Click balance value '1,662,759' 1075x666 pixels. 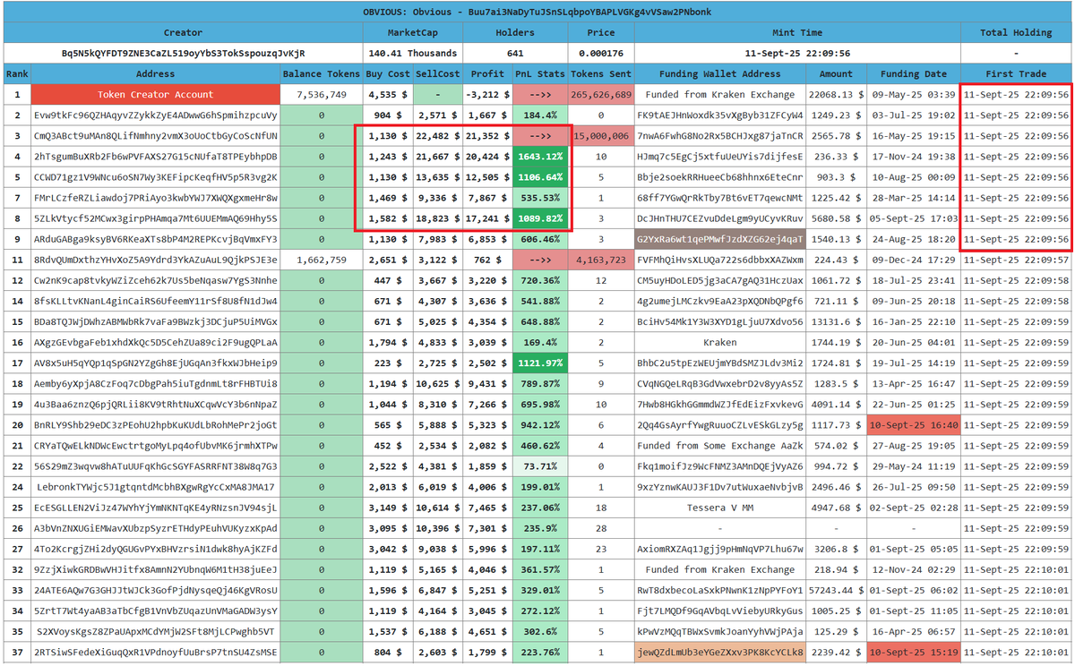(x=321, y=260)
